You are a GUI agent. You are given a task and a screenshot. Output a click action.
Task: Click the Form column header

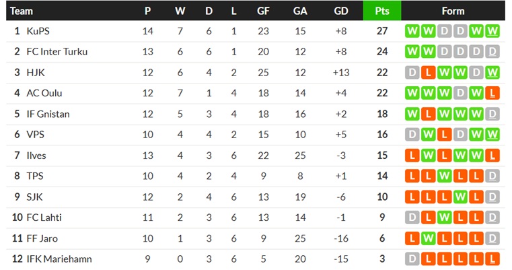point(453,11)
